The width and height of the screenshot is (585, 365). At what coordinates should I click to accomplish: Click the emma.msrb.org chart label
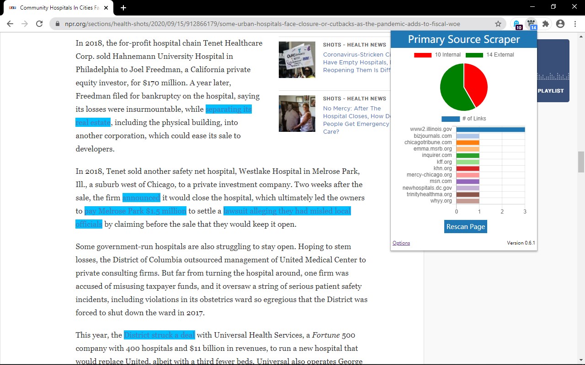(x=432, y=149)
